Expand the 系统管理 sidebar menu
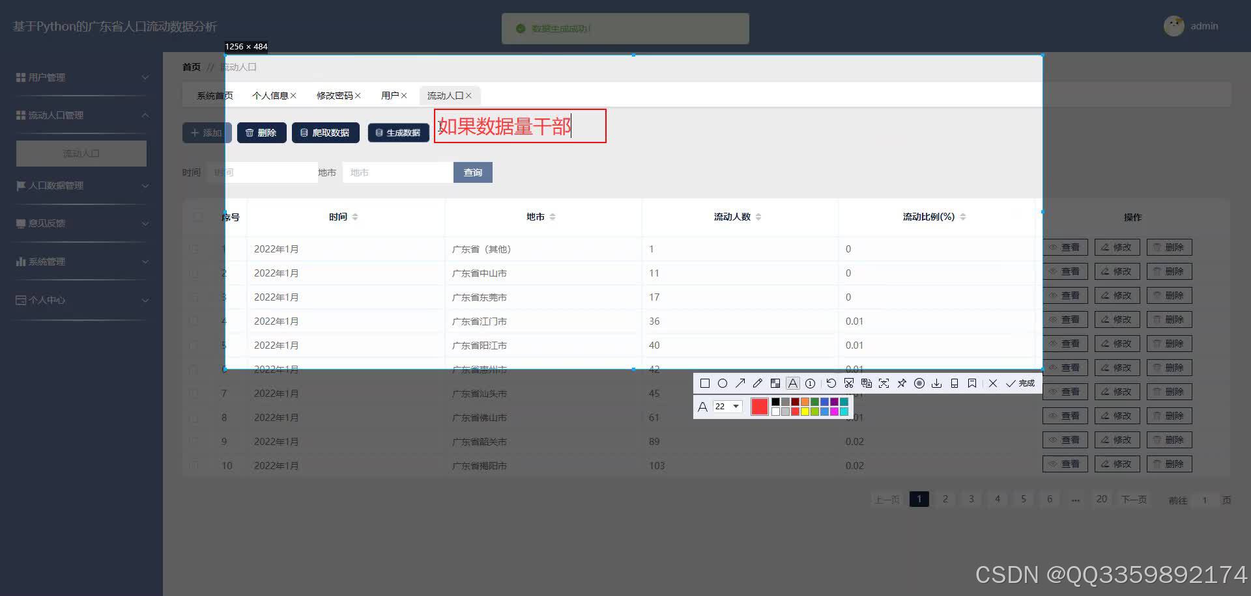Image resolution: width=1251 pixels, height=596 pixels. pos(81,262)
